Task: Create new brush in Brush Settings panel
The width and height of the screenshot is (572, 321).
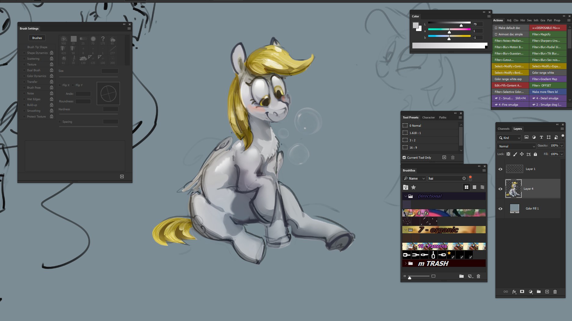Action: coord(122,177)
